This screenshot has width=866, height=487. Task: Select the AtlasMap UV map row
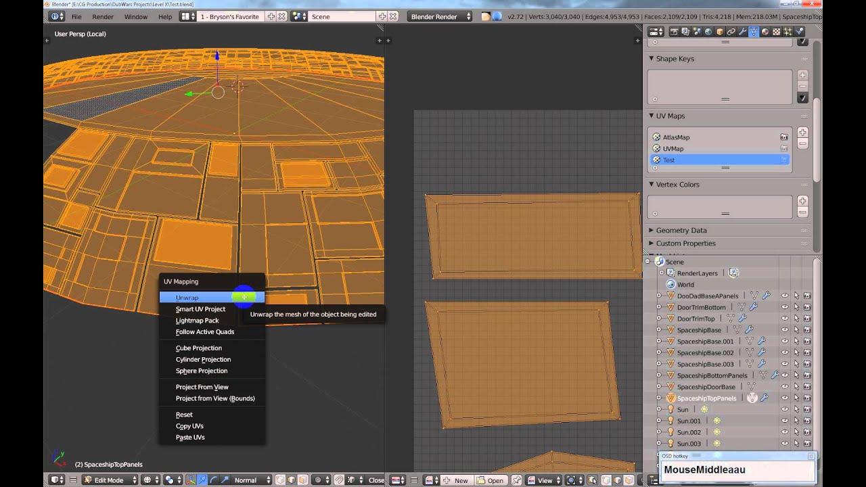721,137
